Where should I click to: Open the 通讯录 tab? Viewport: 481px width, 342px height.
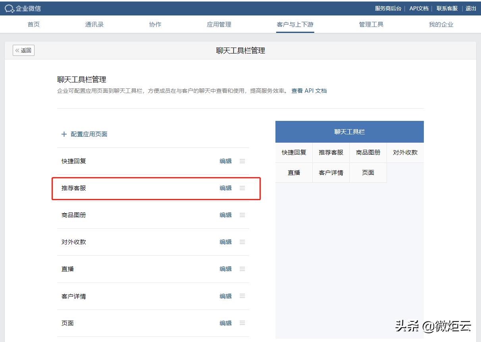coord(94,24)
